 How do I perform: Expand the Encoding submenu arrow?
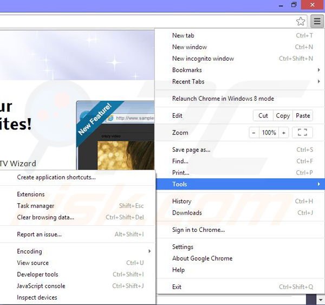[x=149, y=251]
